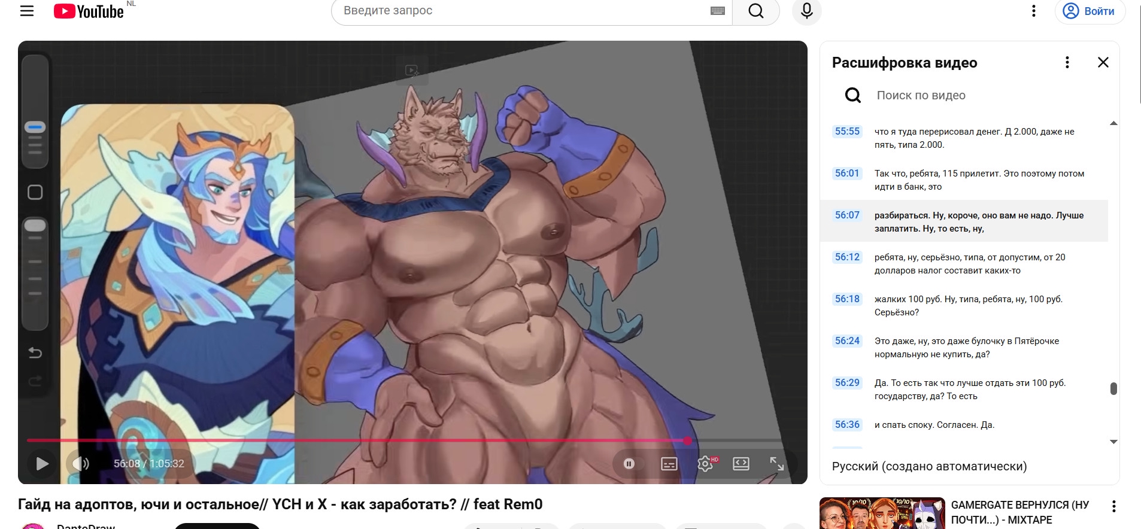The width and height of the screenshot is (1141, 529).
Task: Click the video time display 56:08 / 1:05:32
Action: point(149,464)
